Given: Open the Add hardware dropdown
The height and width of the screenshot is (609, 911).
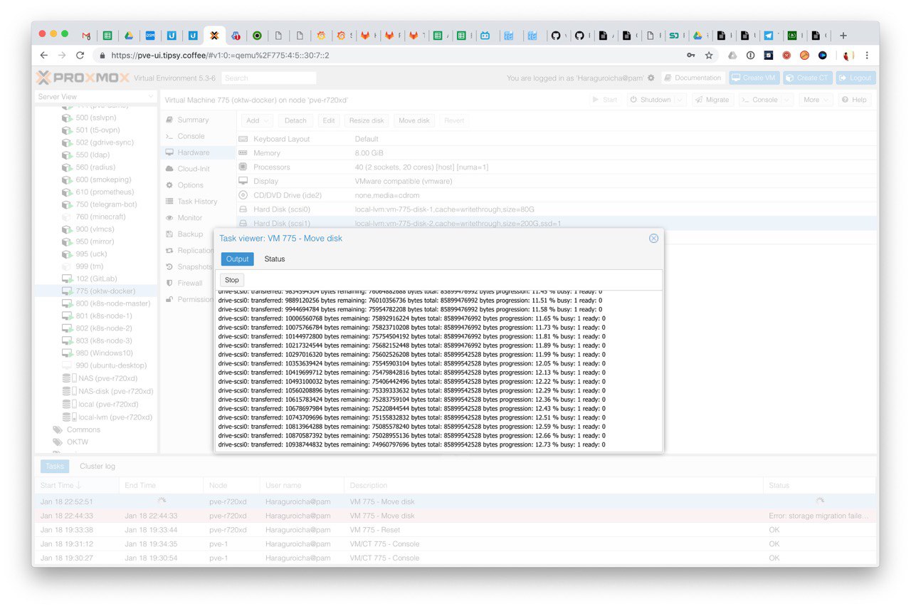Looking at the screenshot, I should point(257,120).
